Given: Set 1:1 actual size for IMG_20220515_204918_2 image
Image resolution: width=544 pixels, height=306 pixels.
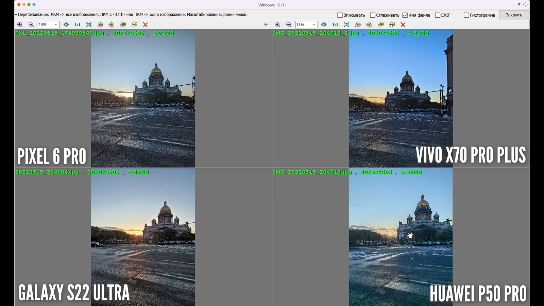Looking at the screenshot, I should click(335, 24).
